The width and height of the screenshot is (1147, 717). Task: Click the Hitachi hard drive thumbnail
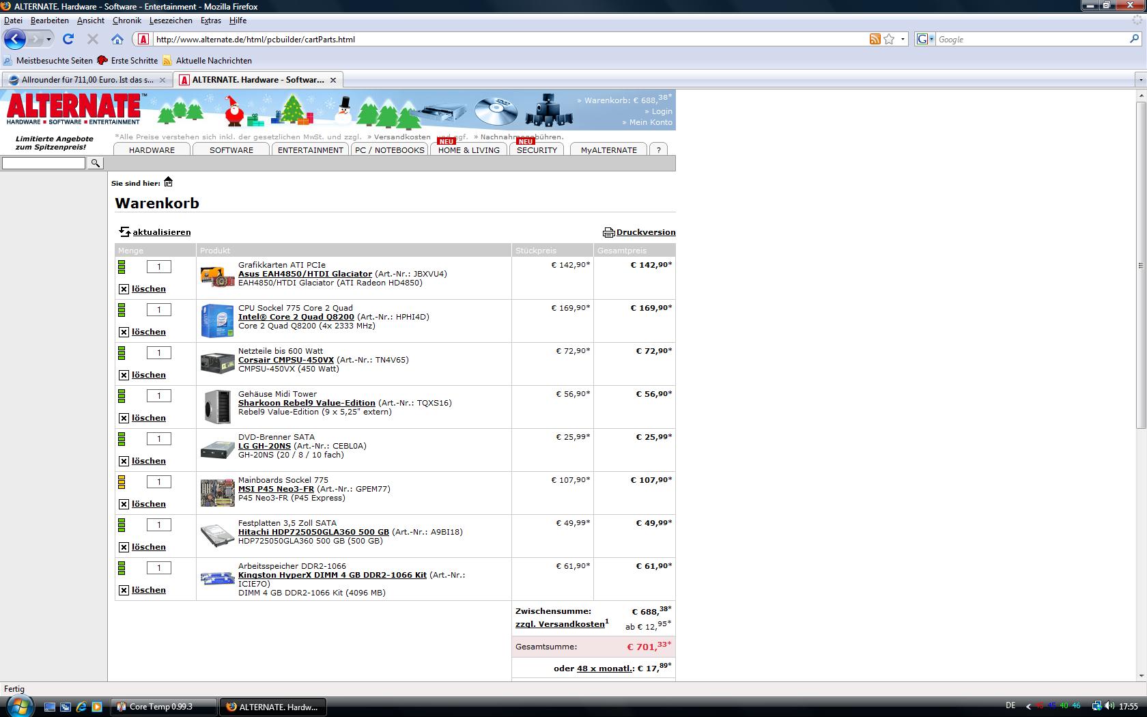click(x=218, y=535)
